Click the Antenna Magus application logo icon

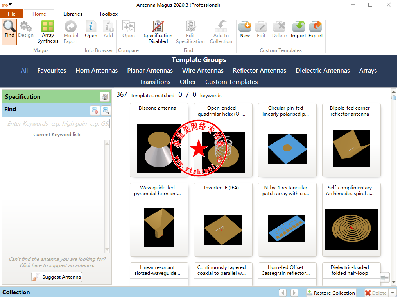point(5,5)
